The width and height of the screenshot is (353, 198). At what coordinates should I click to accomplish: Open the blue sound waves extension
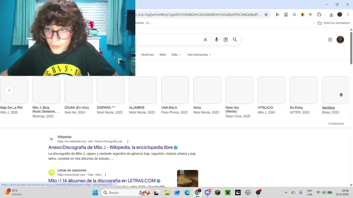[294, 15]
